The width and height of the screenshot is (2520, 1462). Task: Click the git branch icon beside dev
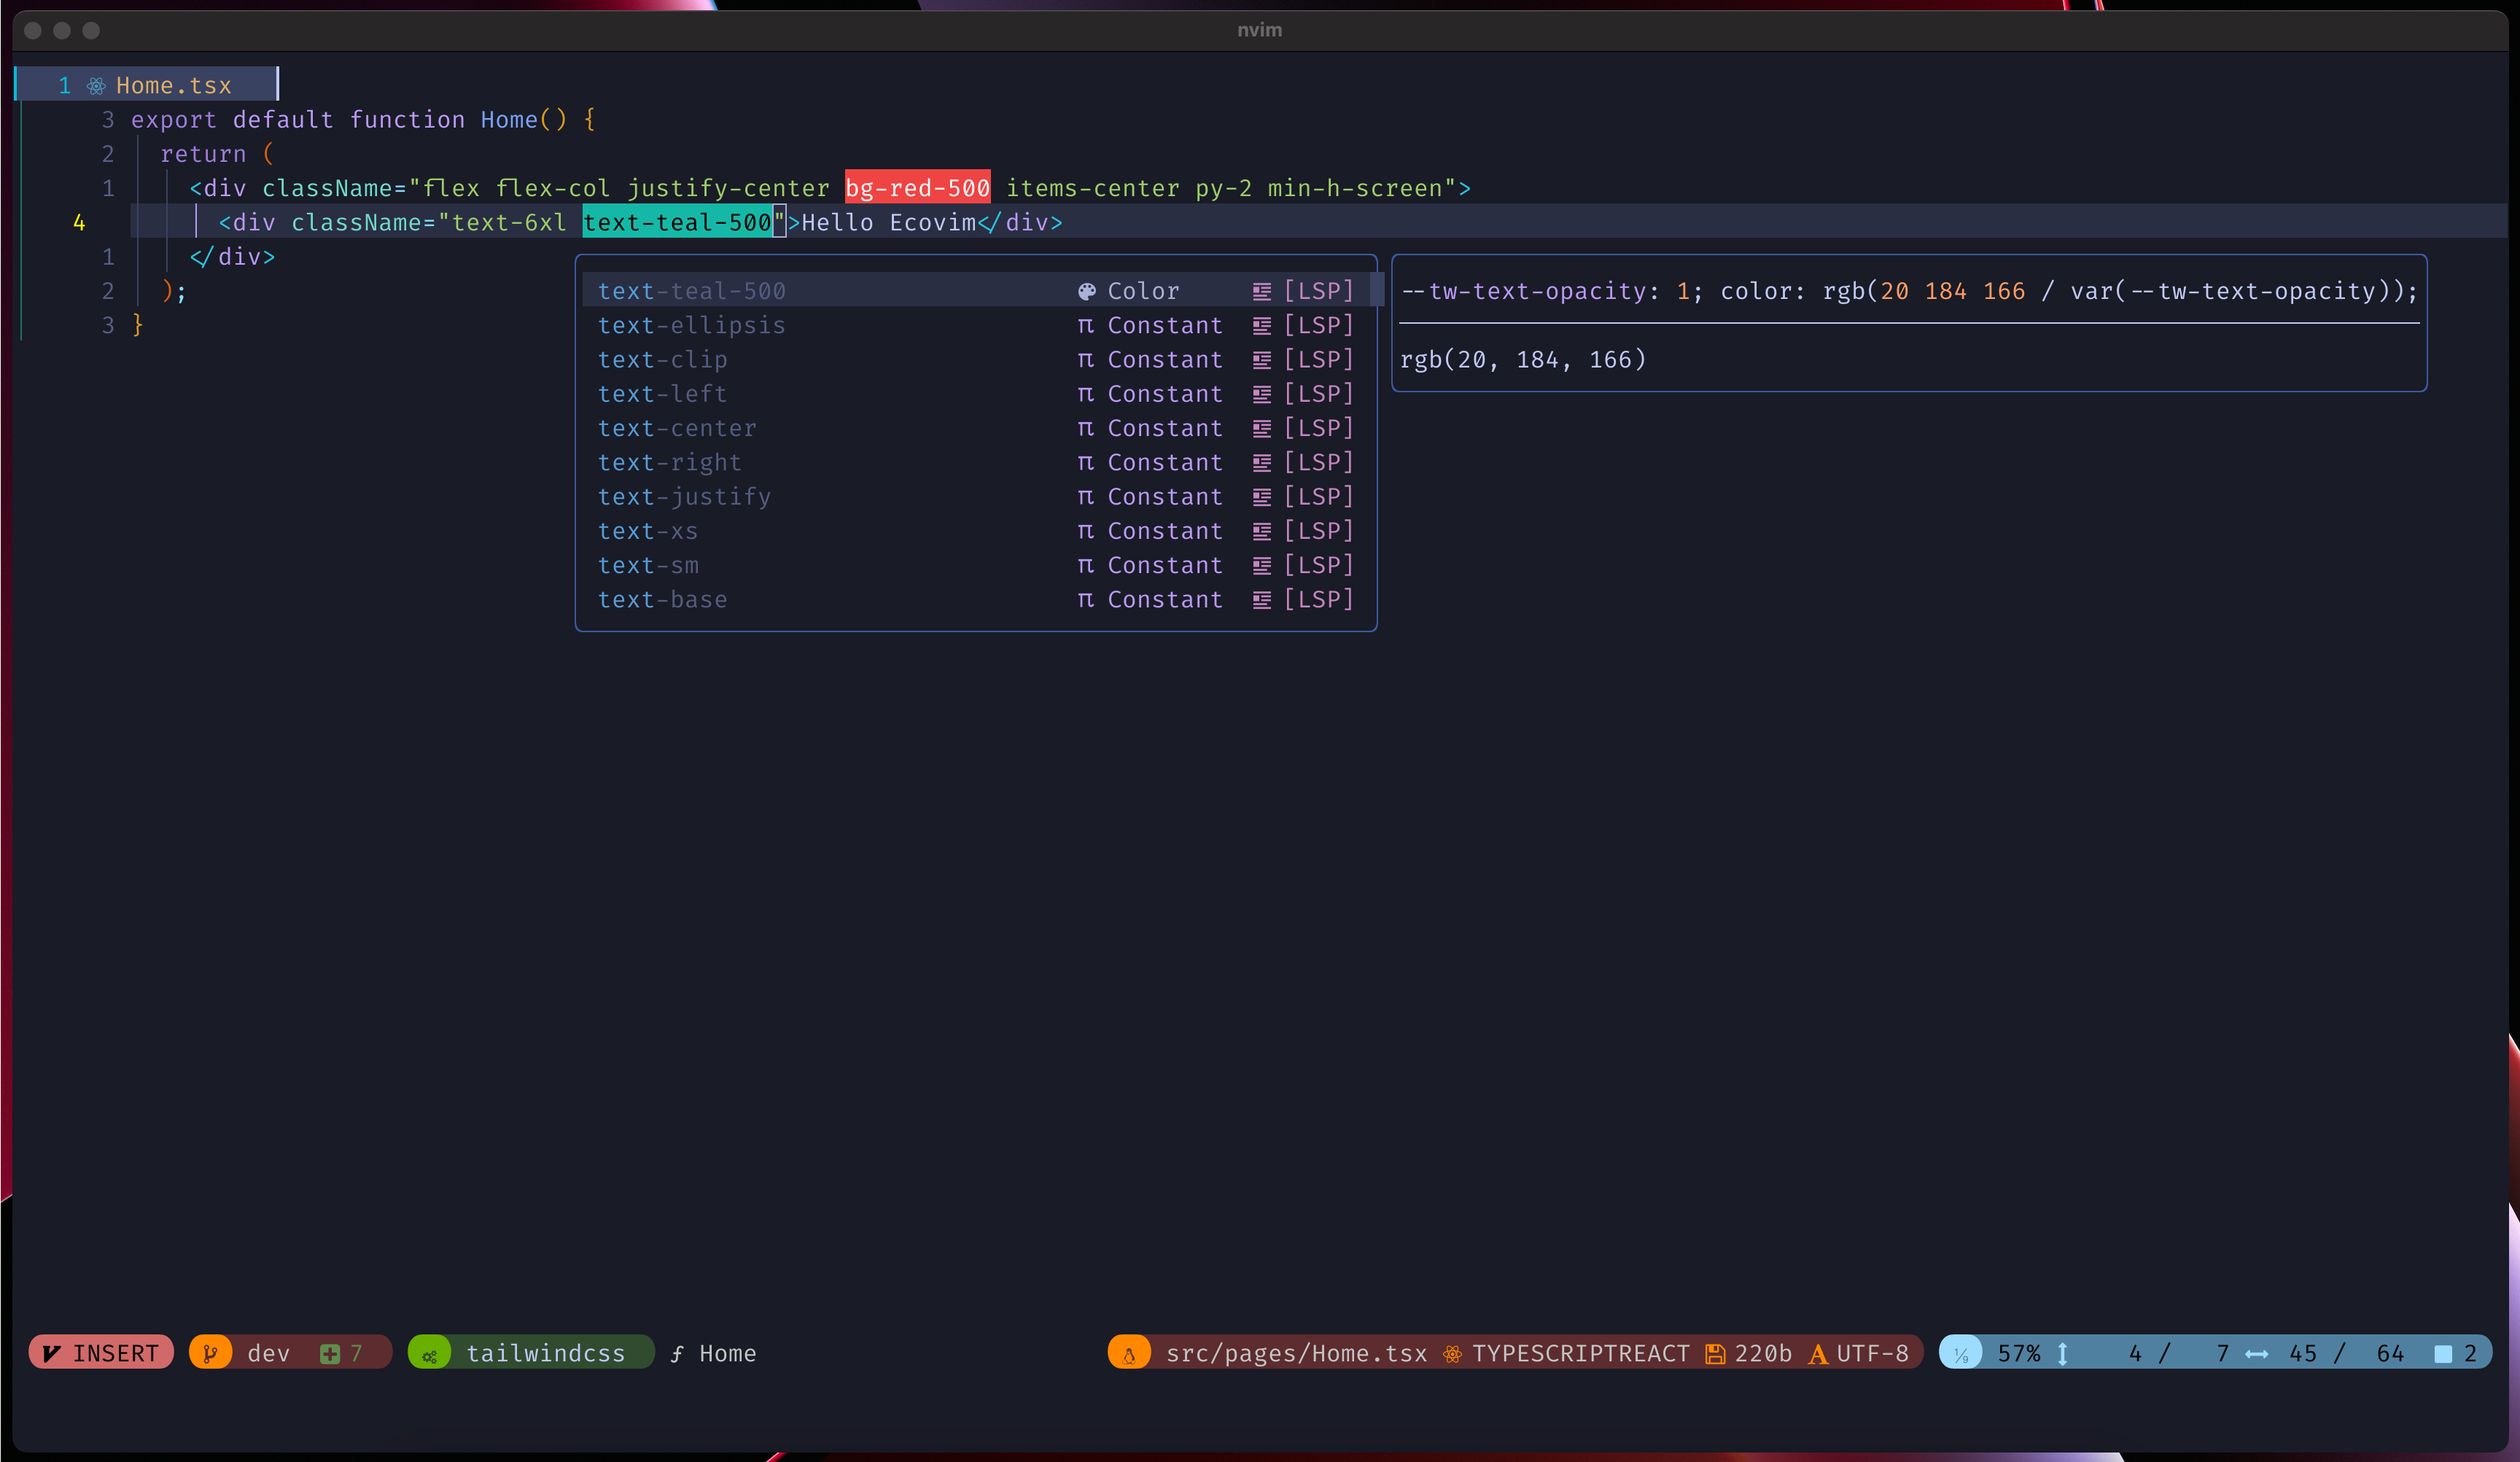210,1353
